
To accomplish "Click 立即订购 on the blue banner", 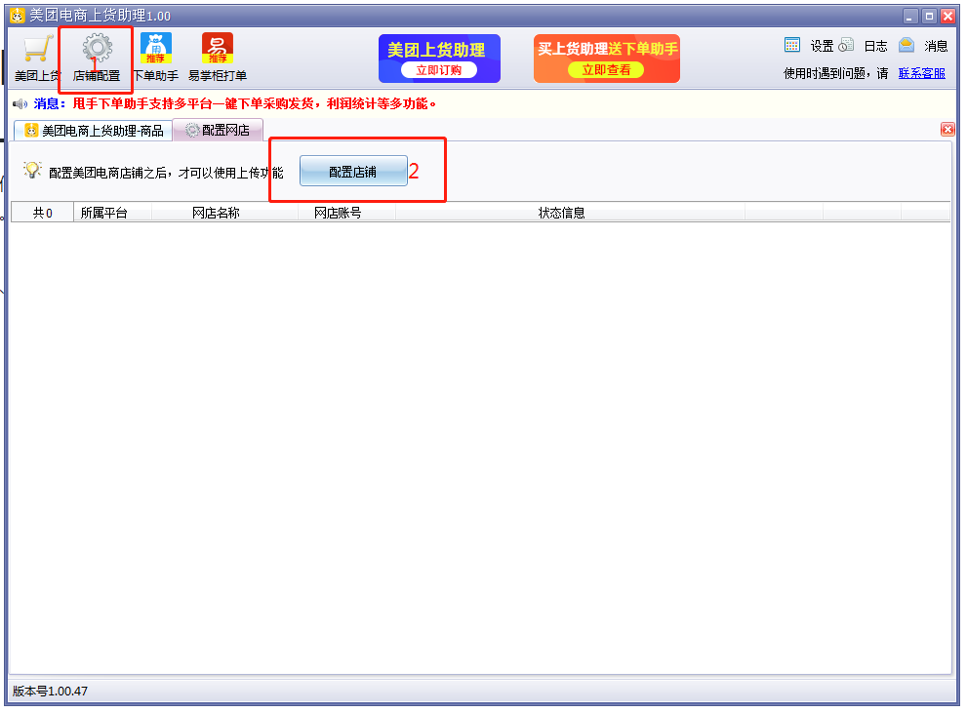I will [x=438, y=70].
